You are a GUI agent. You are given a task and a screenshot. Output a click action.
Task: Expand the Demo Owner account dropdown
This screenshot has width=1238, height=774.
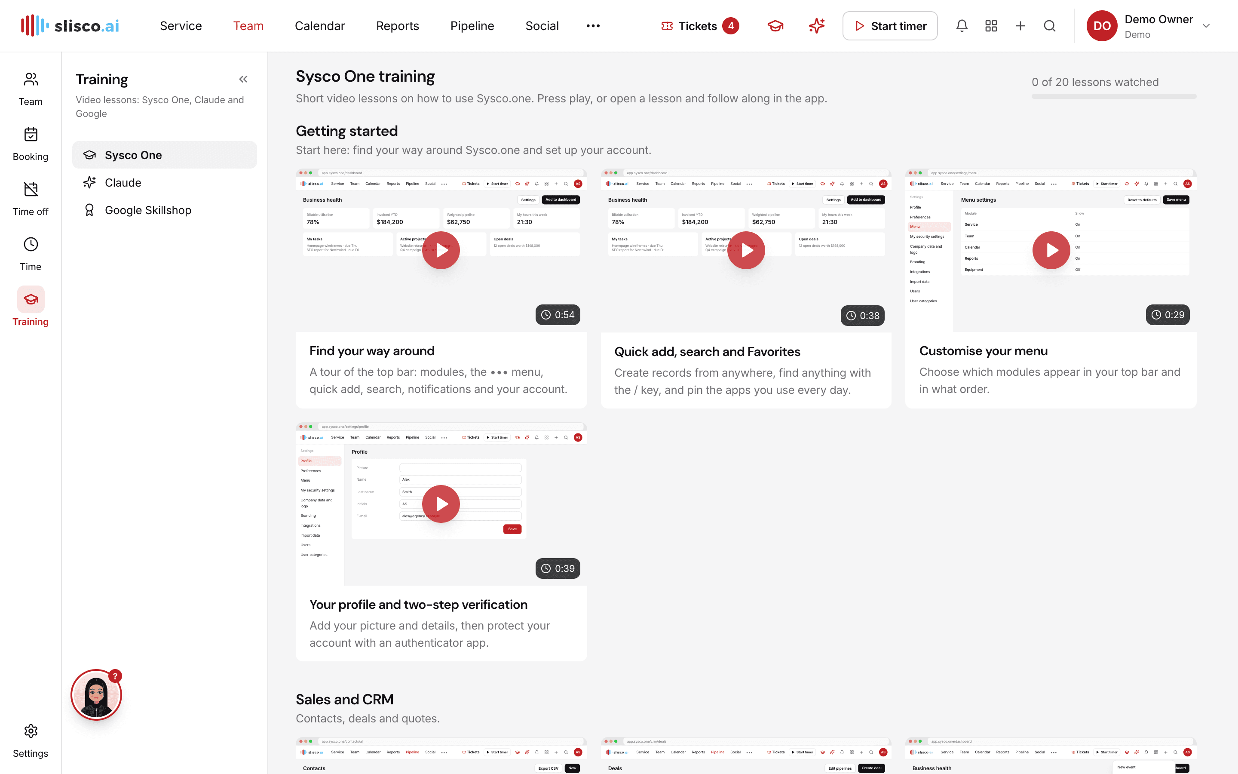coord(1206,26)
